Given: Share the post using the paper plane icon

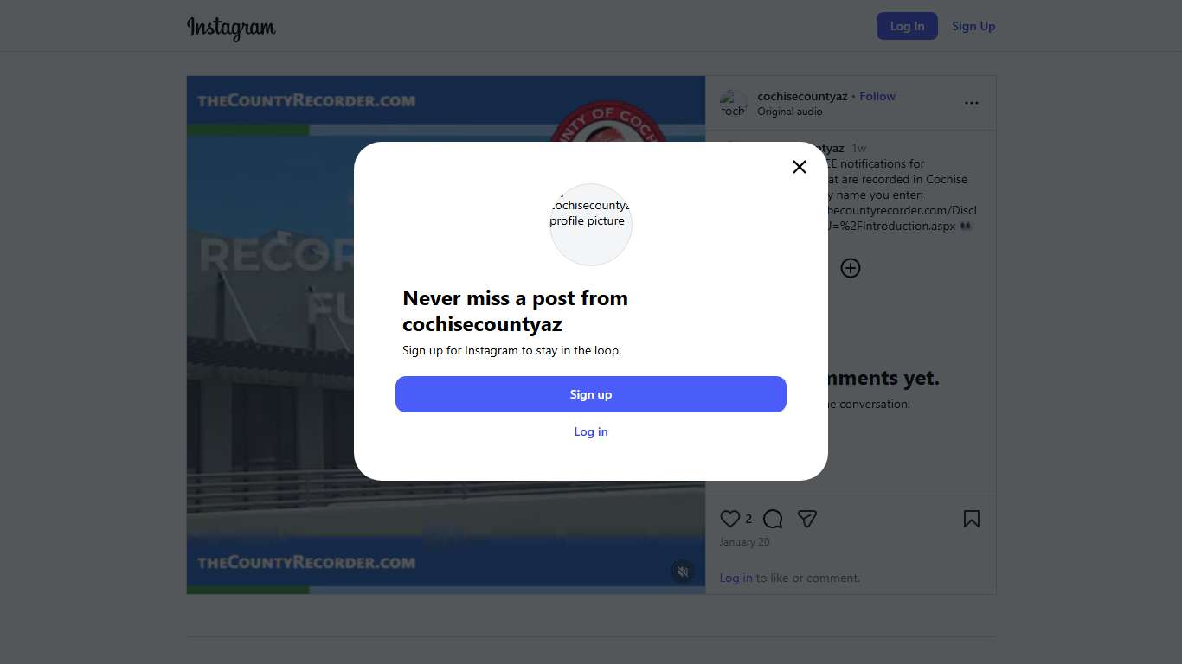Looking at the screenshot, I should click(807, 519).
